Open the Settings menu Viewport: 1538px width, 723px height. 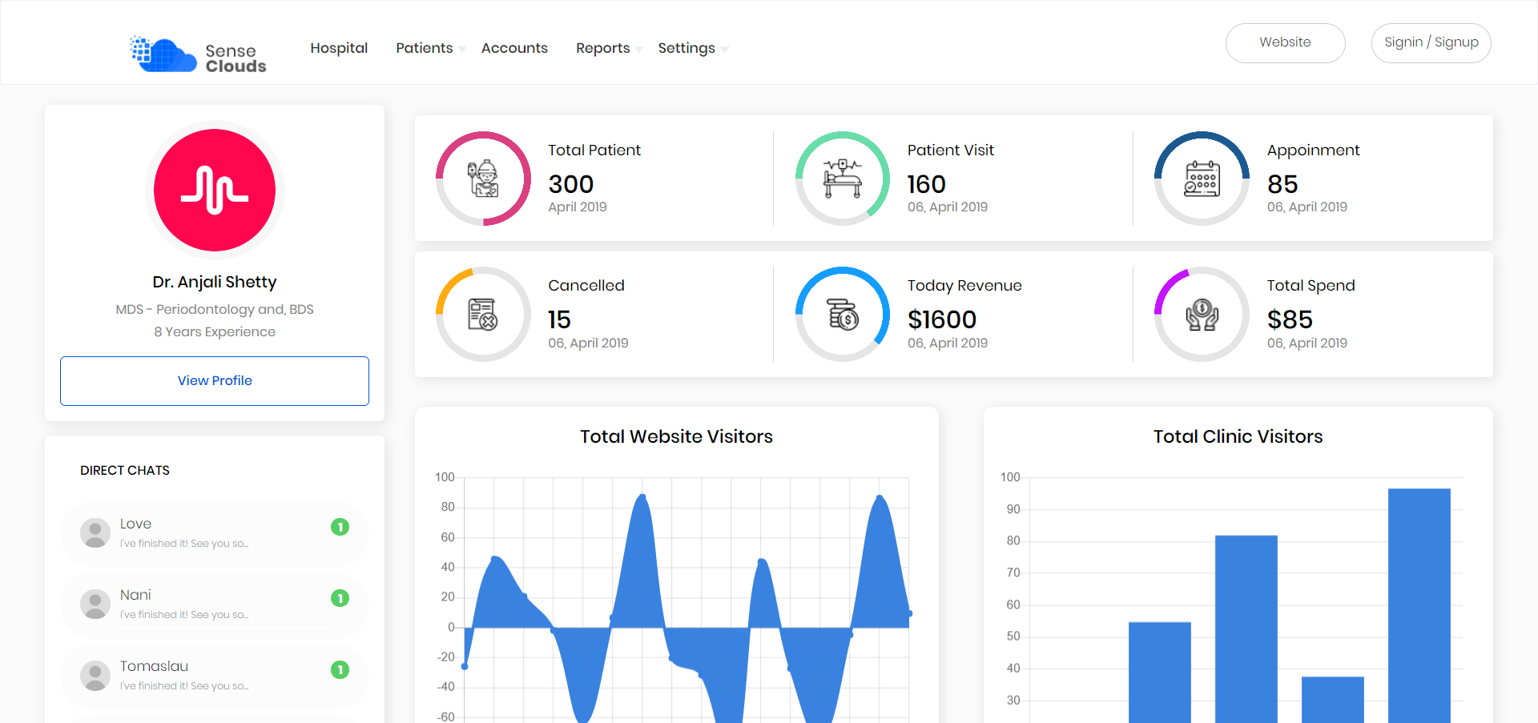(x=686, y=48)
